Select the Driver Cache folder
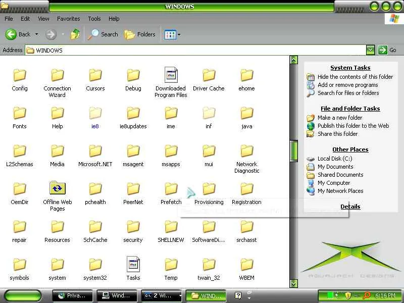The image size is (404, 303). coord(209,80)
